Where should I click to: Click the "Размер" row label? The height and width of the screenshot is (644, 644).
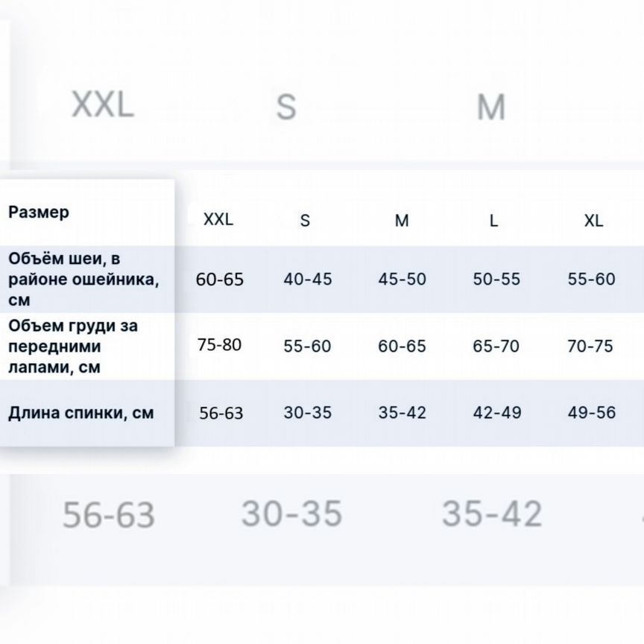point(39,212)
